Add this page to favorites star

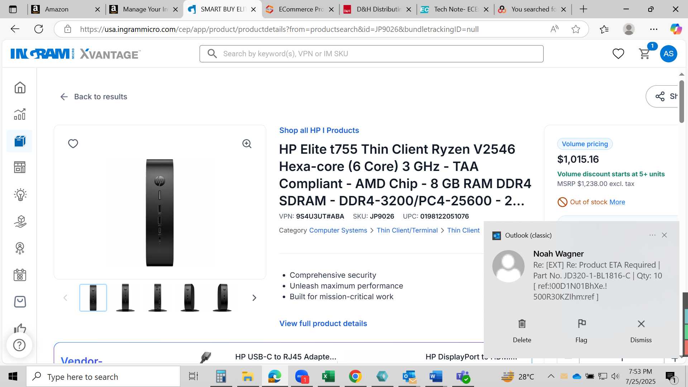click(x=576, y=29)
